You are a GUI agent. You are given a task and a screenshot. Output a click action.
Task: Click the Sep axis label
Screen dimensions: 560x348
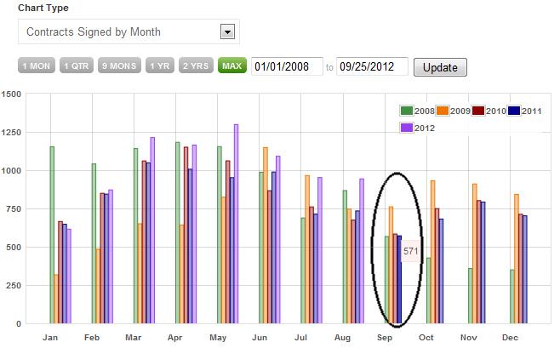click(x=385, y=337)
